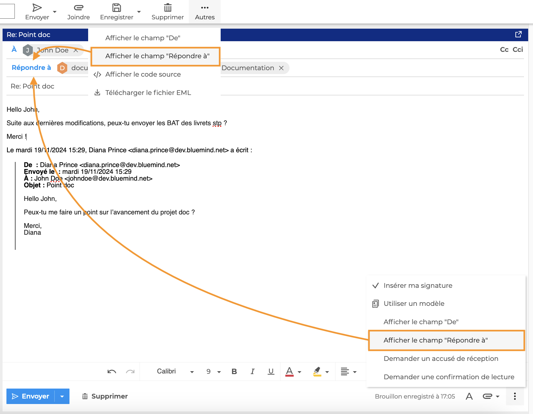The width and height of the screenshot is (533, 414).
Task: Underline the selected text
Action: point(271,372)
